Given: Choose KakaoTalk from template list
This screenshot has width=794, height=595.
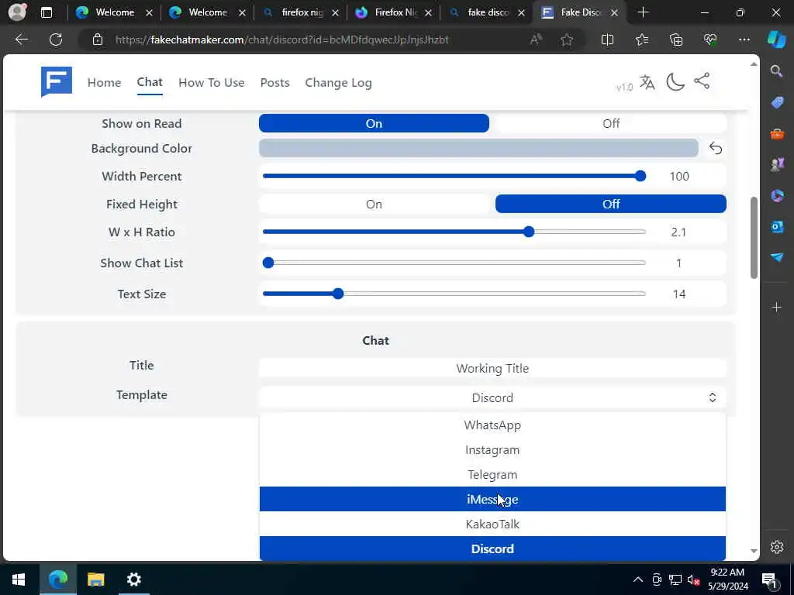Looking at the screenshot, I should [x=492, y=524].
